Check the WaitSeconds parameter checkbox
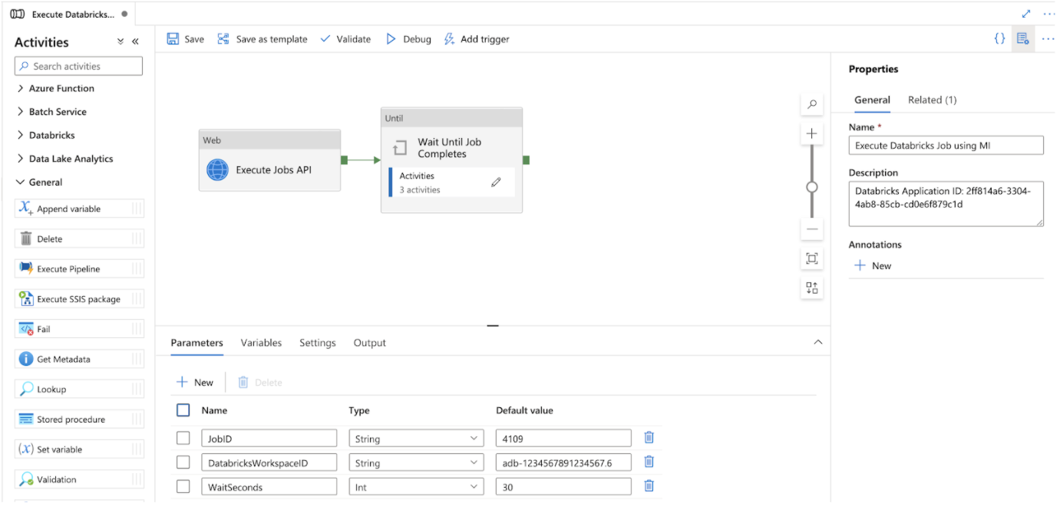Screen dimensions: 1063x513 pos(183,486)
